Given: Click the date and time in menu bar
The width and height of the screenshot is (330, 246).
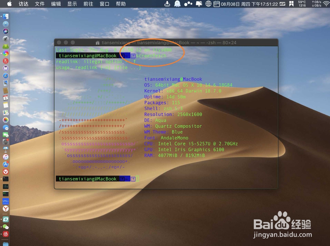Looking at the screenshot, I should pyautogui.click(x=249, y=4).
